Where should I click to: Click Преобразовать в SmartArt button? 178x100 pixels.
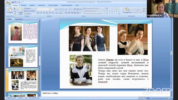[x=93, y=14]
